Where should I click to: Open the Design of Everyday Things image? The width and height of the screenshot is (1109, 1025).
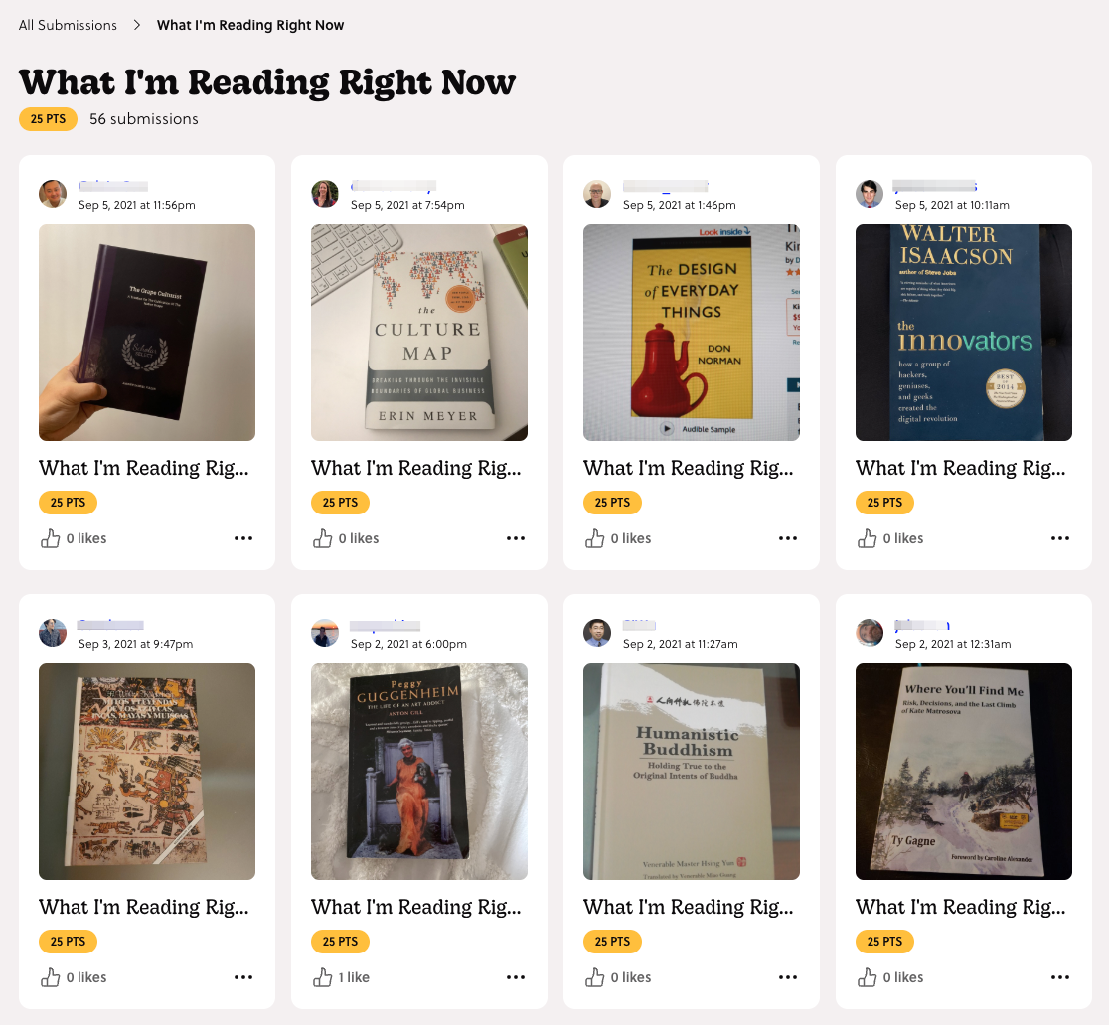691,333
